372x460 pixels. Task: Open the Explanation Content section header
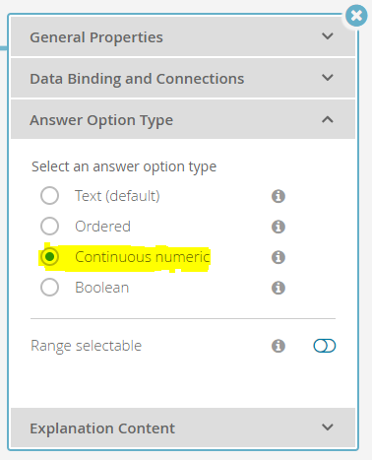(183, 427)
